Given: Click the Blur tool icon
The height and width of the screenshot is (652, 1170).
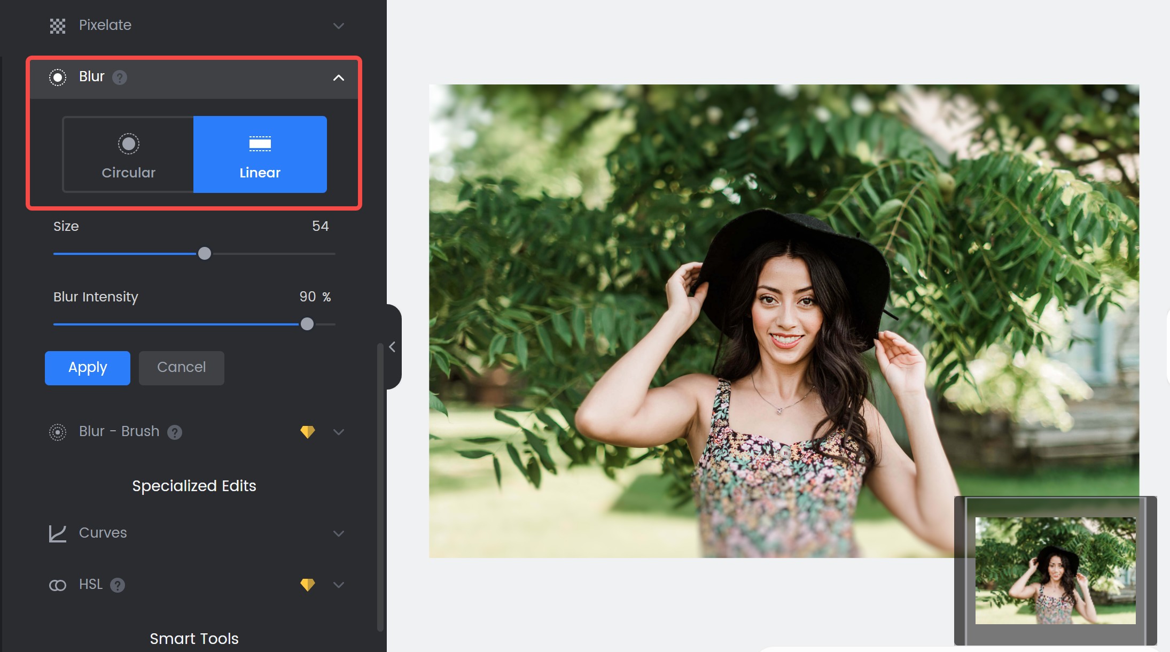Looking at the screenshot, I should (x=58, y=77).
